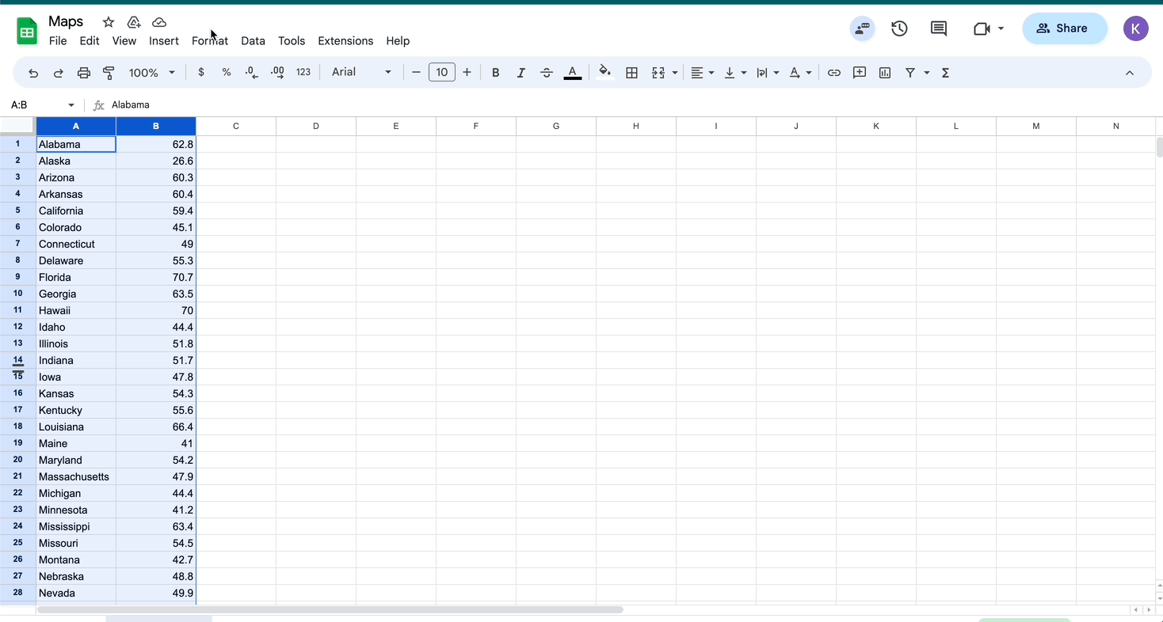Open the text color picker
This screenshot has width=1163, height=622.
point(572,72)
